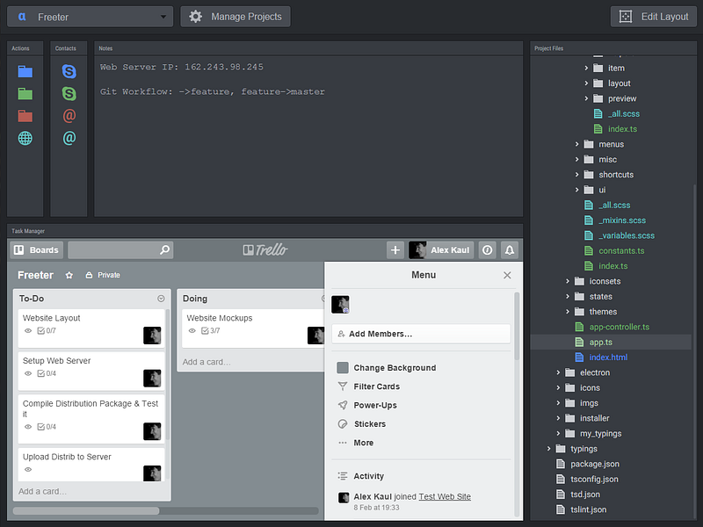The image size is (703, 527).
Task: Click the Alex Kaul profile button
Action: click(x=441, y=250)
